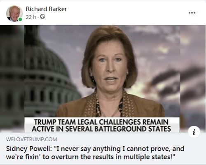Open the Sidney Powell headline link
The width and height of the screenshot is (206, 165).
click(x=95, y=153)
